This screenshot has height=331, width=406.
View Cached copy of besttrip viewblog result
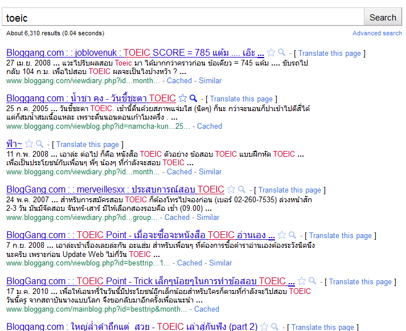(x=190, y=263)
